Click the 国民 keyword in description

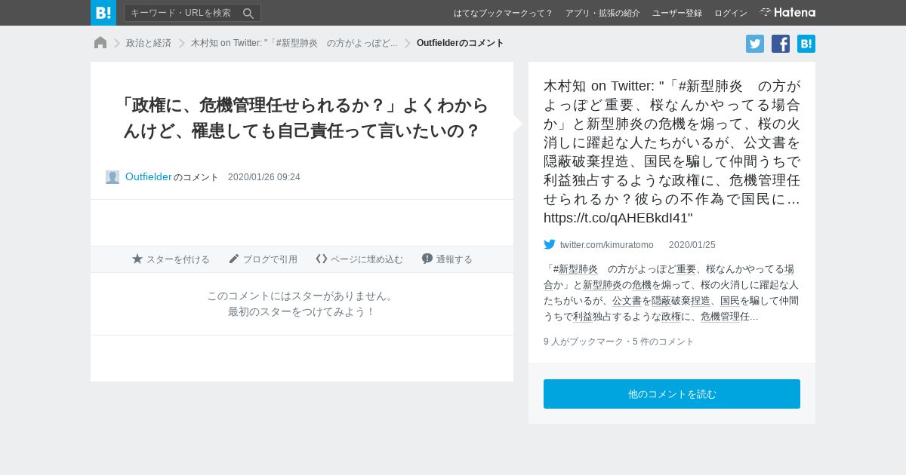(x=730, y=301)
